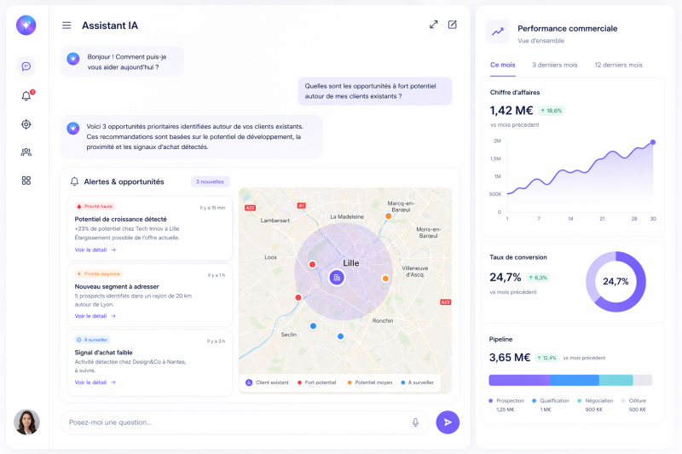
Task: Switch to the 12 derniers mois tab
Action: 618,65
